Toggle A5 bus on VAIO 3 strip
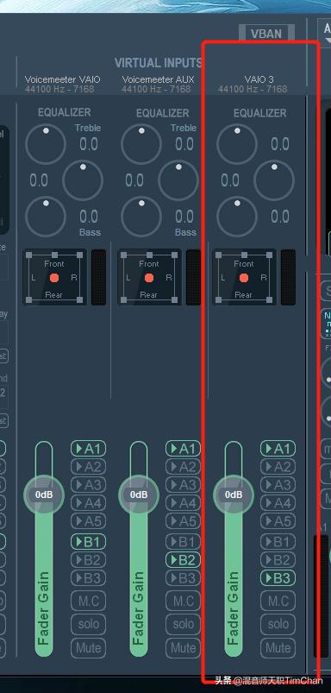The height and width of the screenshot is (693, 331). (278, 521)
